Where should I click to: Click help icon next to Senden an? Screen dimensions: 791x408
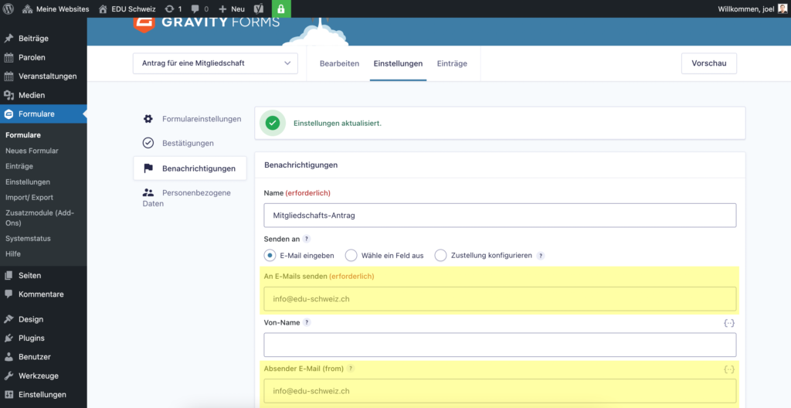coord(307,239)
